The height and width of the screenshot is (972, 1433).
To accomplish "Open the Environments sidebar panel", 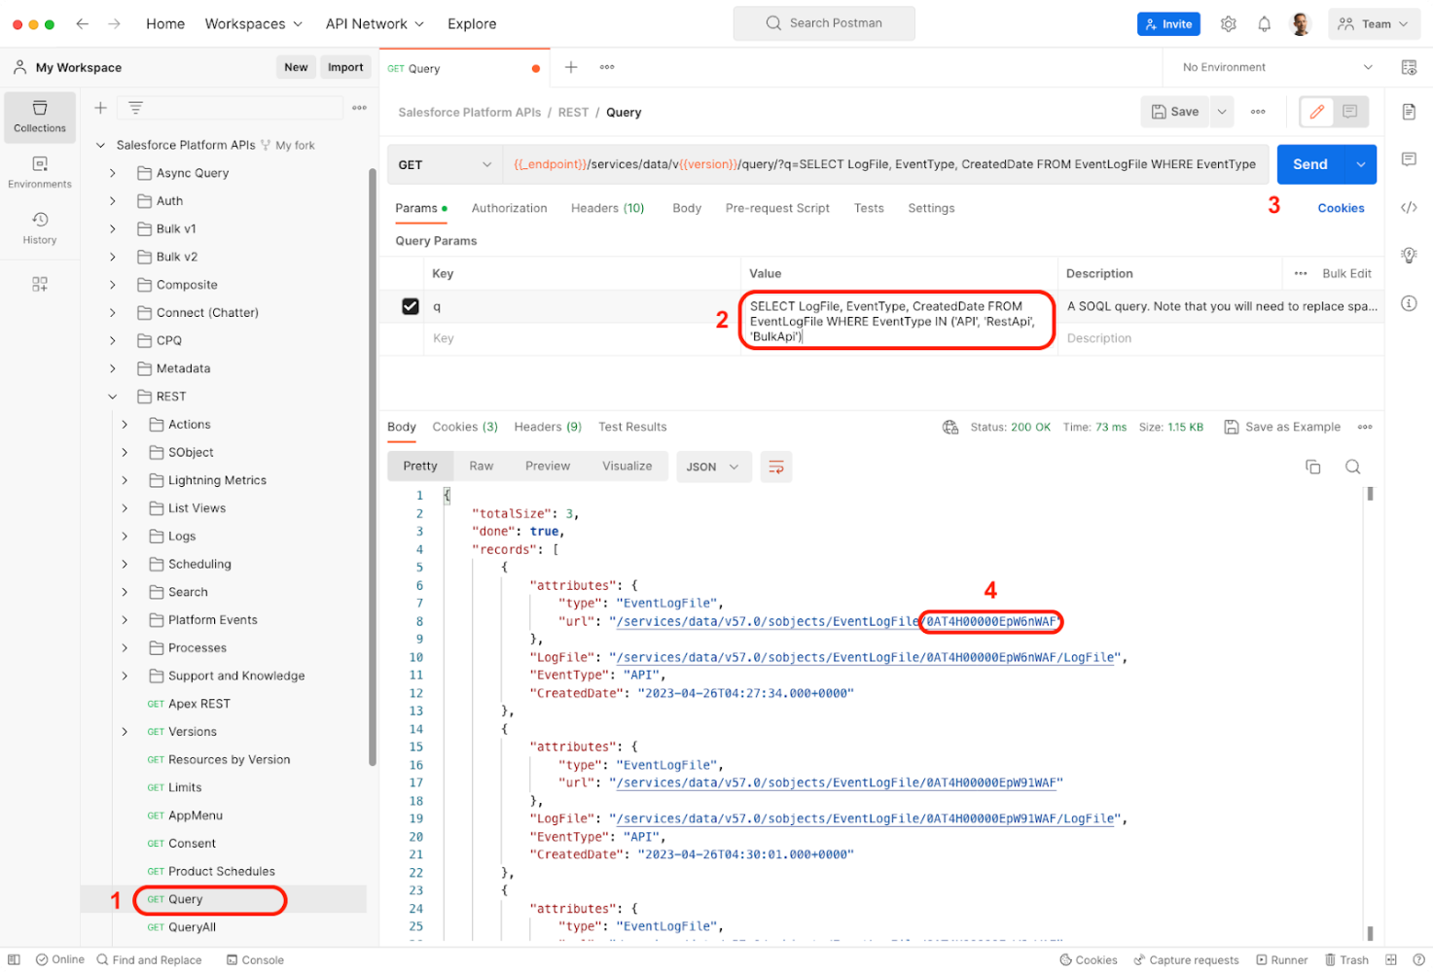I will pyautogui.click(x=40, y=172).
